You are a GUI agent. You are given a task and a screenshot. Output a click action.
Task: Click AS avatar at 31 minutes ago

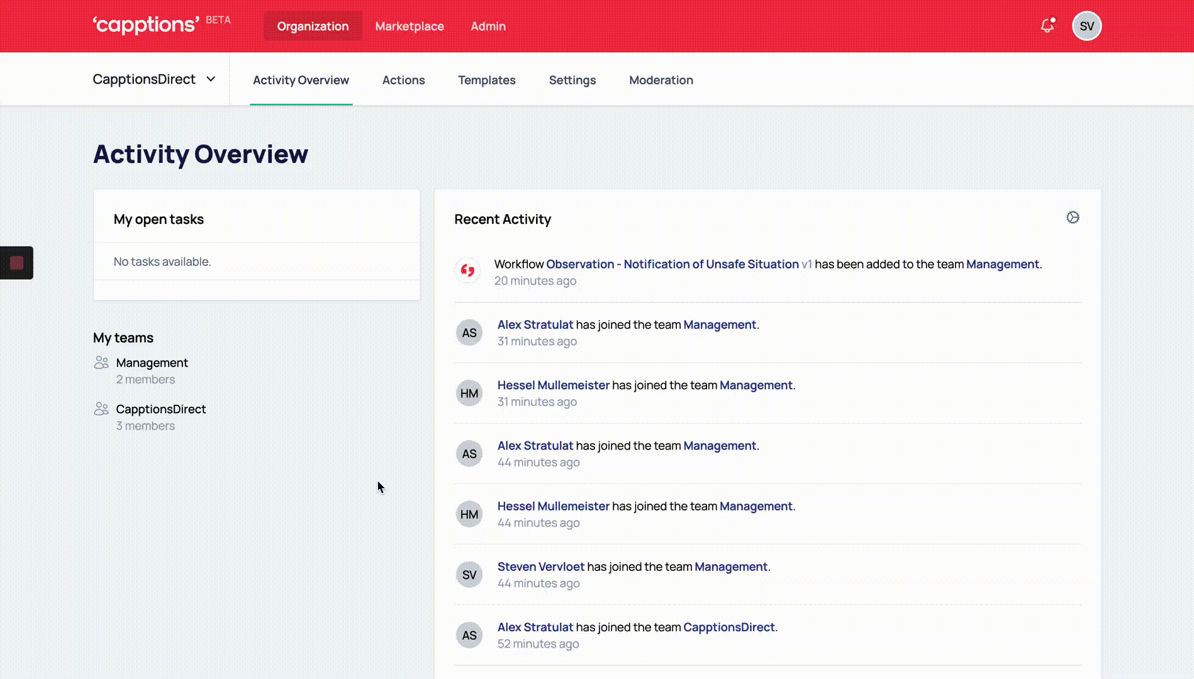469,333
